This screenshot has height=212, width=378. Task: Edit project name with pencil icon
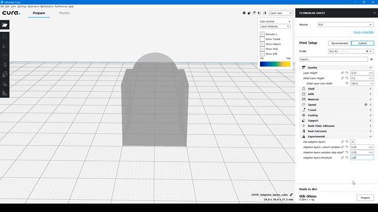291,195
